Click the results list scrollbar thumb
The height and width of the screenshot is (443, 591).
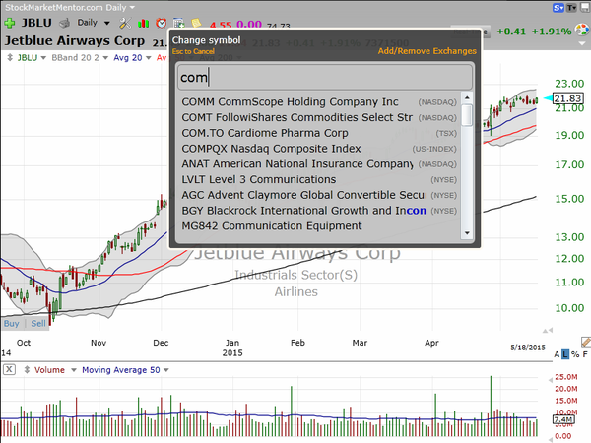click(x=467, y=115)
